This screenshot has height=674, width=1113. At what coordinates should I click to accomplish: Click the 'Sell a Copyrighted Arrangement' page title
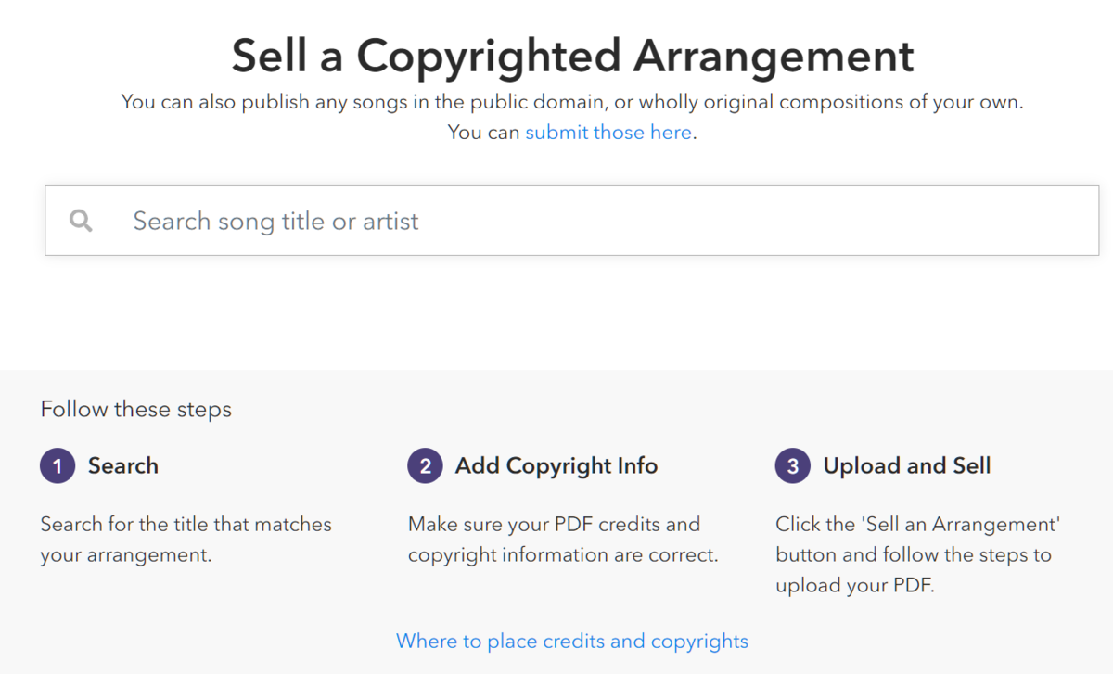(x=572, y=56)
